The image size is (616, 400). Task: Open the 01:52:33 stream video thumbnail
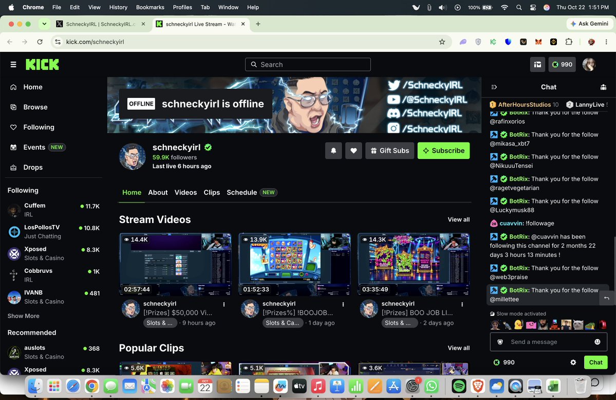(x=294, y=264)
